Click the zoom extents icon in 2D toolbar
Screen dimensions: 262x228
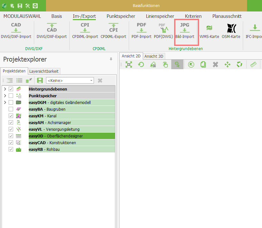129,65
